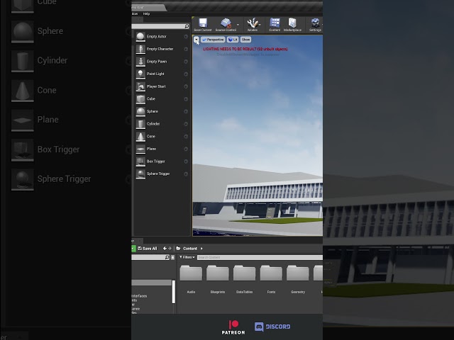Open info for Point Light

pyautogui.click(x=186, y=74)
